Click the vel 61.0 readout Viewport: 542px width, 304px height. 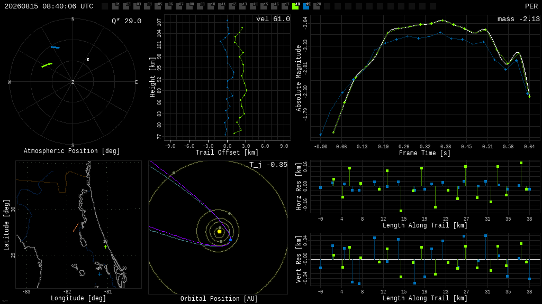tap(273, 19)
